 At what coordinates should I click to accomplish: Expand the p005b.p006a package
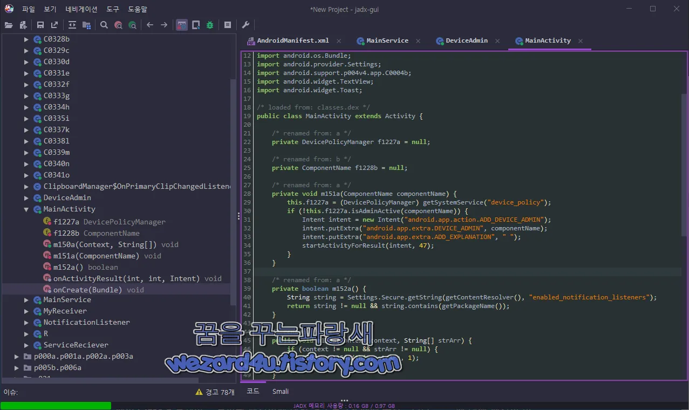click(16, 367)
